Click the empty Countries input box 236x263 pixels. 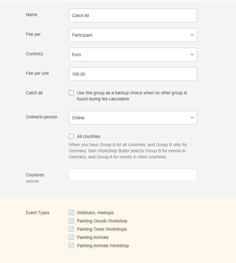(133, 175)
